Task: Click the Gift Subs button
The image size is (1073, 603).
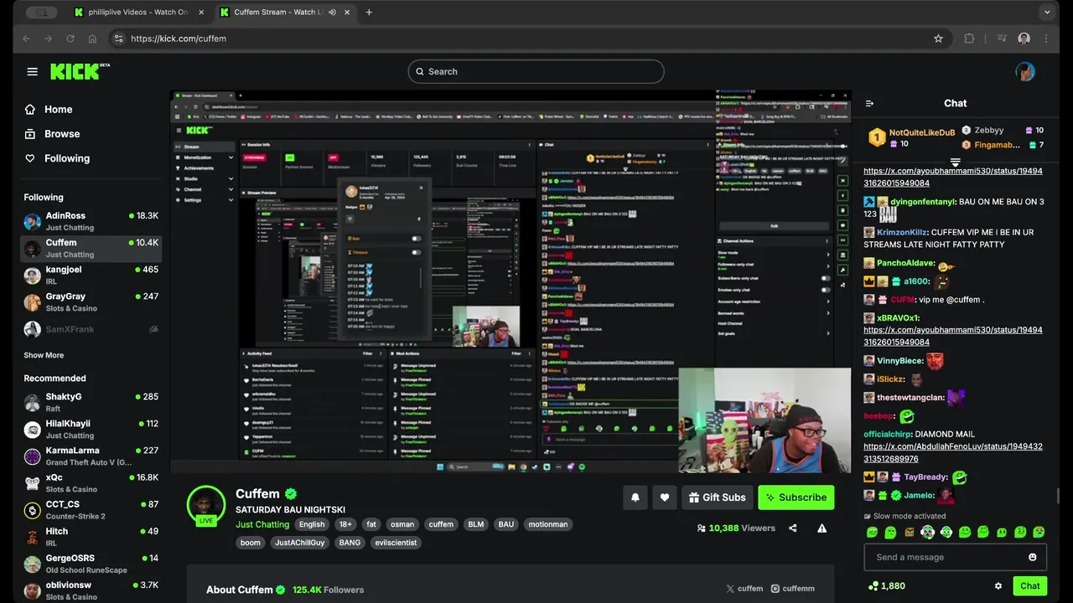Action: point(718,497)
